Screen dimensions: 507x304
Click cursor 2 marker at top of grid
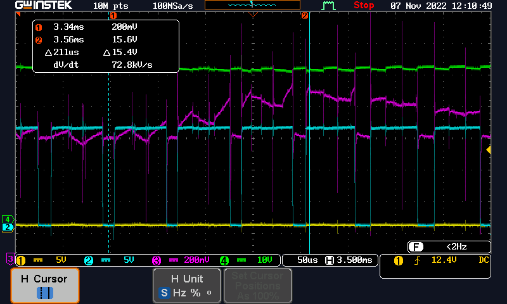(x=305, y=15)
